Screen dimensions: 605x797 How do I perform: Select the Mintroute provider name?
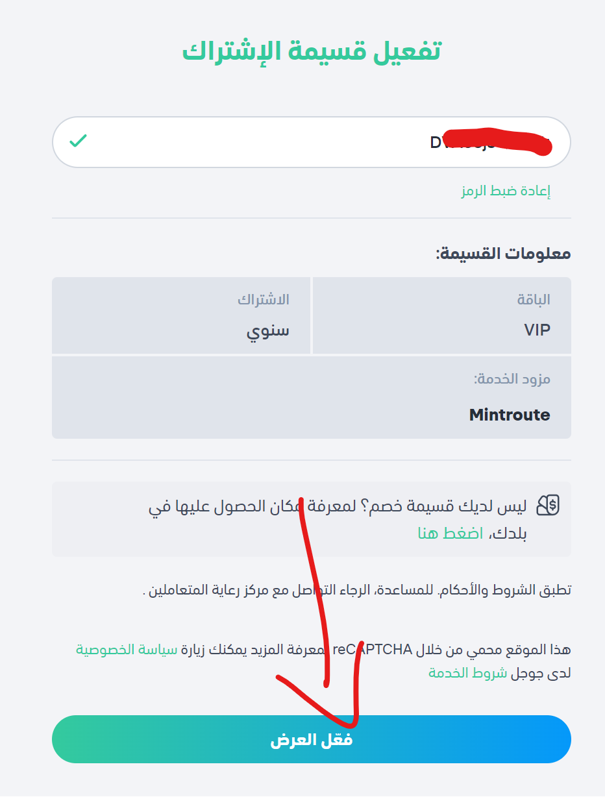click(510, 415)
